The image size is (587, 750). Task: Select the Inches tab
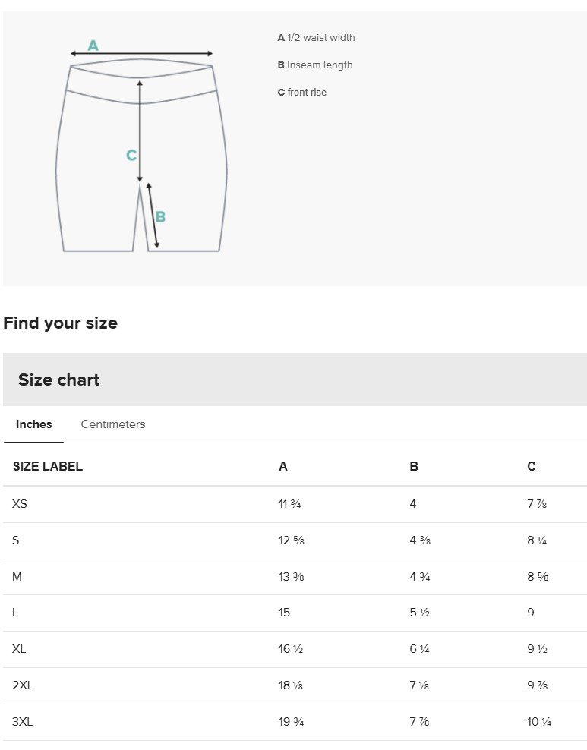point(33,424)
